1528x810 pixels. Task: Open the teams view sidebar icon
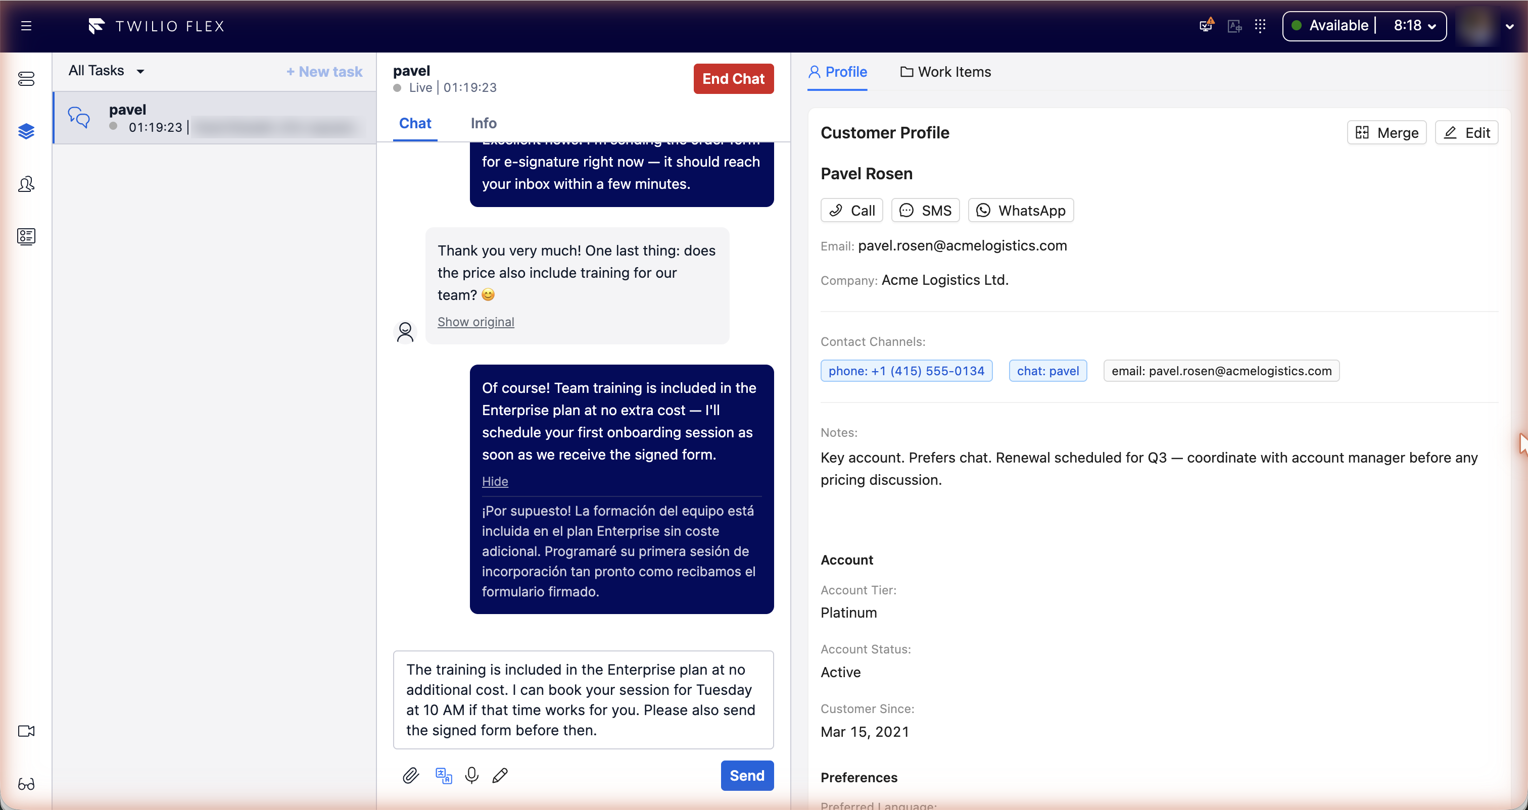(26, 184)
